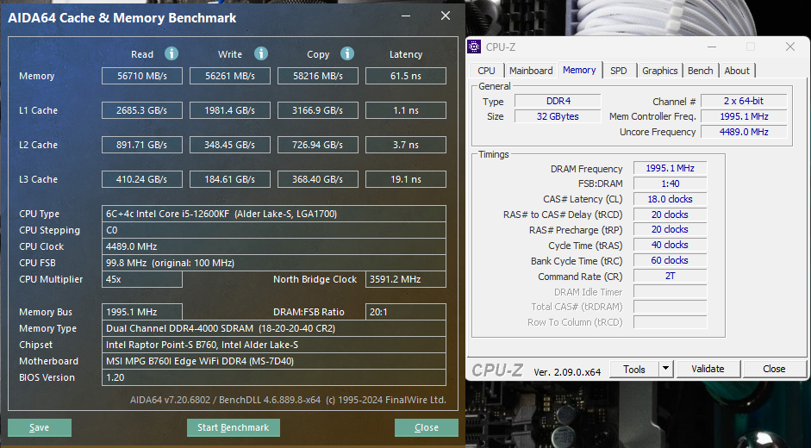Click the L1 Cache Copy value 3166.9 GB/s
The width and height of the screenshot is (811, 448).
pos(317,110)
